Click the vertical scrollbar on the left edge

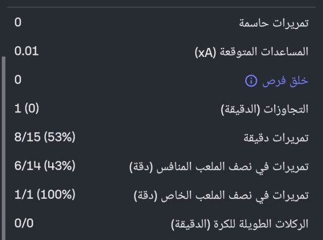(x=4, y=146)
